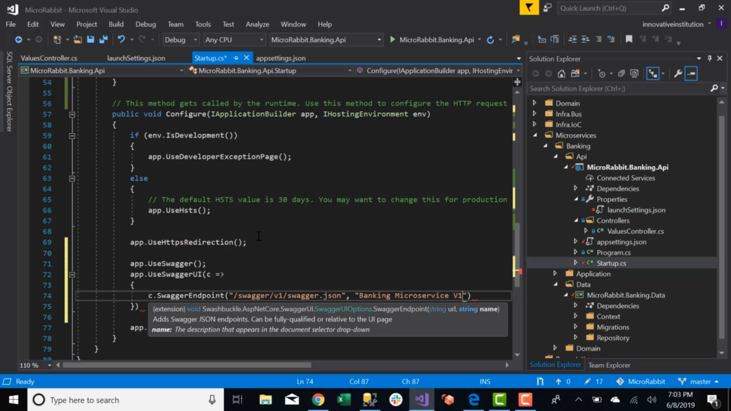
Task: Click the Quick Launch search magnifier
Action: [665, 8]
